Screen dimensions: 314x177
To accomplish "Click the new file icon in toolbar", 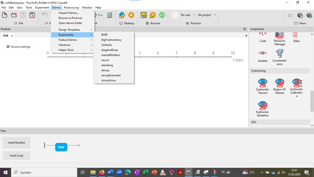I will [5, 15].
